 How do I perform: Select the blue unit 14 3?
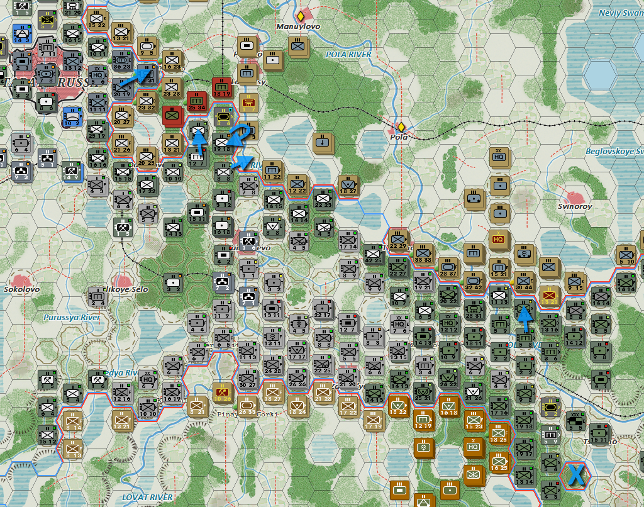point(21,34)
